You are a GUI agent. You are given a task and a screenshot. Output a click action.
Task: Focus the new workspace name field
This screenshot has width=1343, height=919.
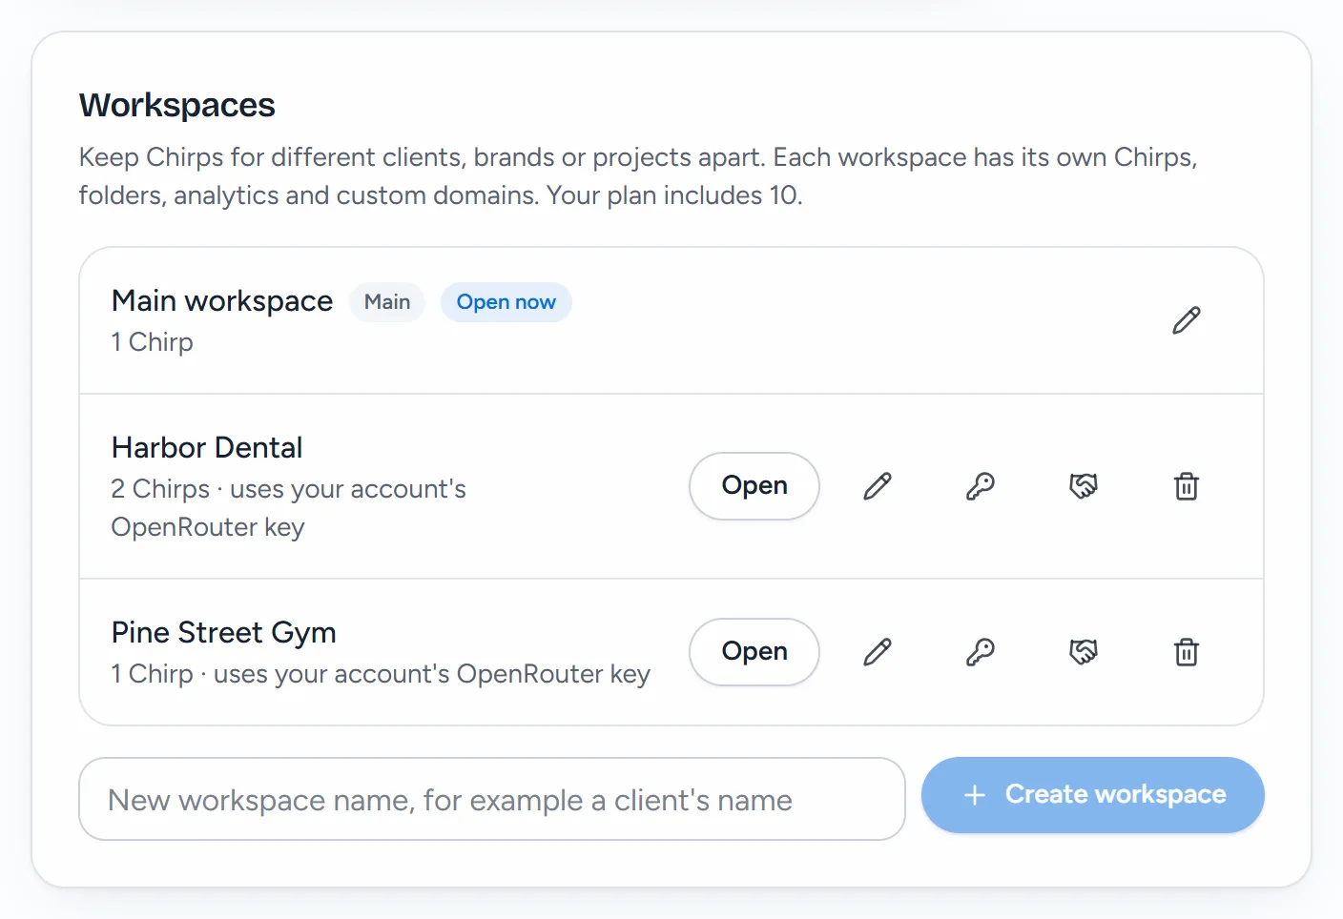[x=492, y=799]
